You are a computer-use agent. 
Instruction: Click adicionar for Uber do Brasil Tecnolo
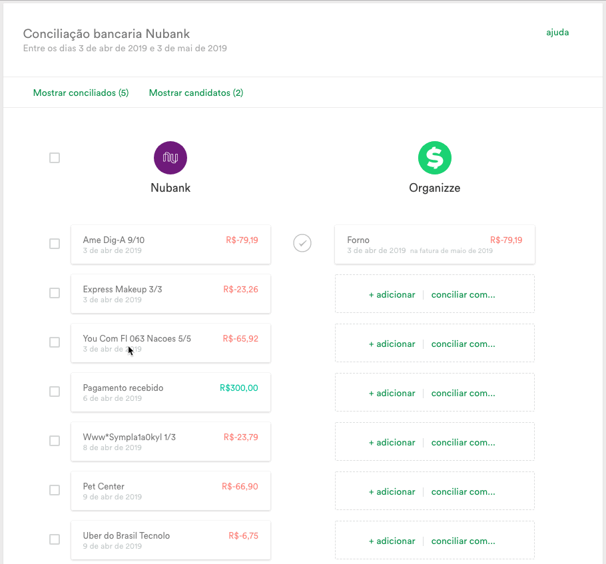pos(392,541)
